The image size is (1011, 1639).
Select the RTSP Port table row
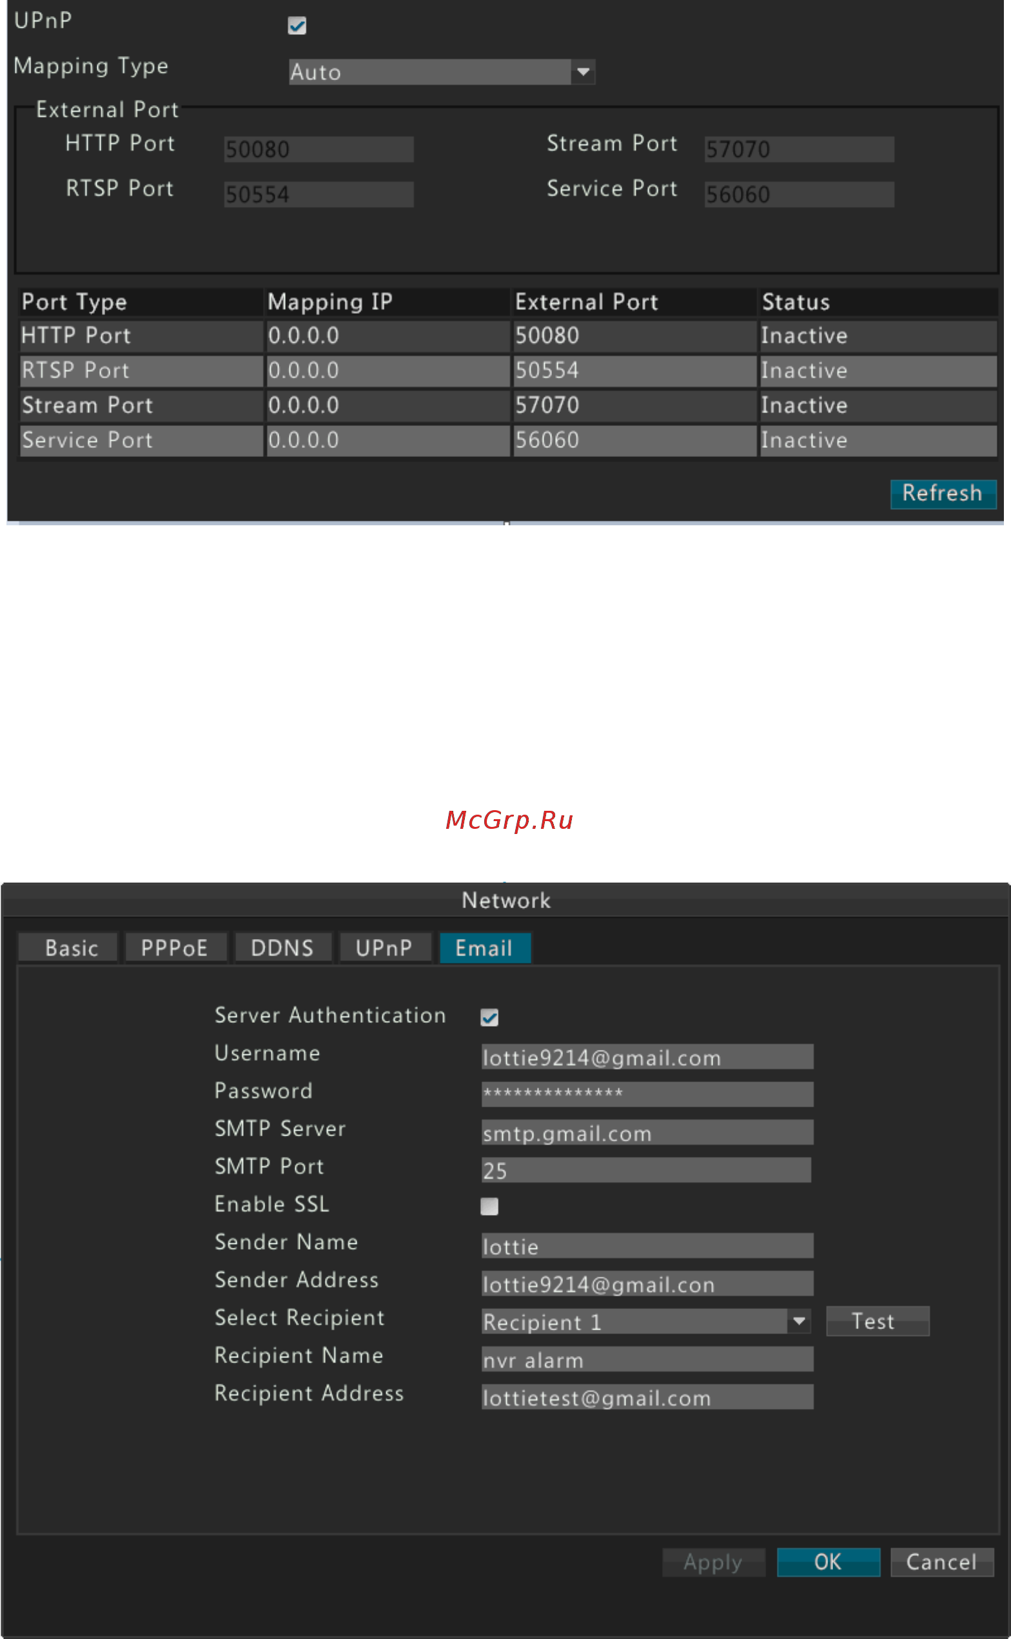click(508, 371)
